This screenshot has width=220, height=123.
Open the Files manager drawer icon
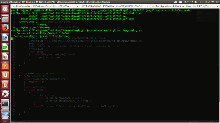5,18
